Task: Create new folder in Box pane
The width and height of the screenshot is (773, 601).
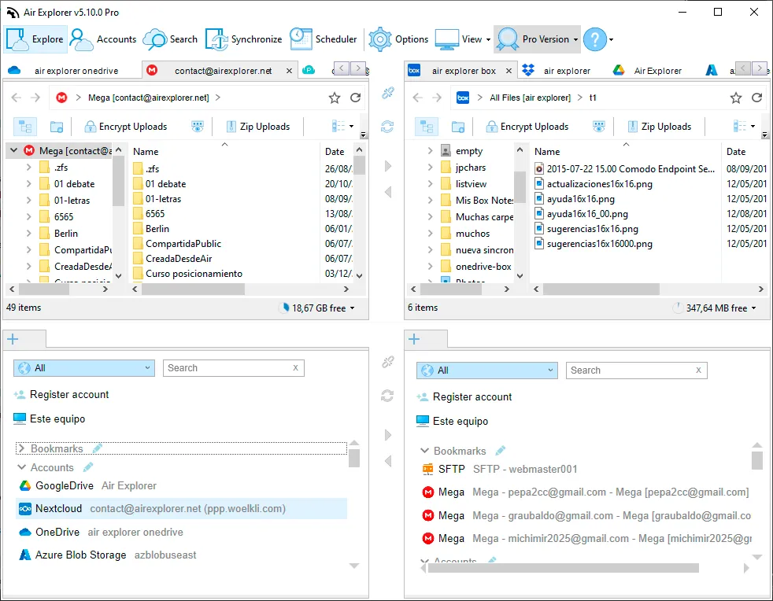Action: point(458,127)
